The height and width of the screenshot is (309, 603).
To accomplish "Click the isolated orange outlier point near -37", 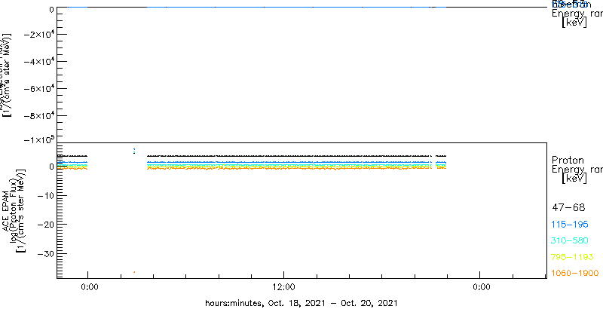I will click(x=134, y=272).
